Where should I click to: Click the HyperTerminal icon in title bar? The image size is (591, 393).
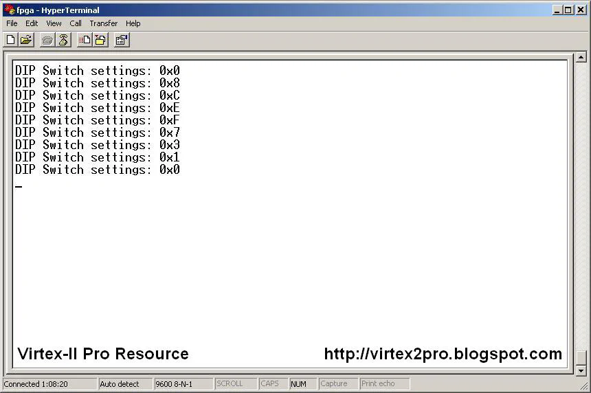(x=9, y=10)
